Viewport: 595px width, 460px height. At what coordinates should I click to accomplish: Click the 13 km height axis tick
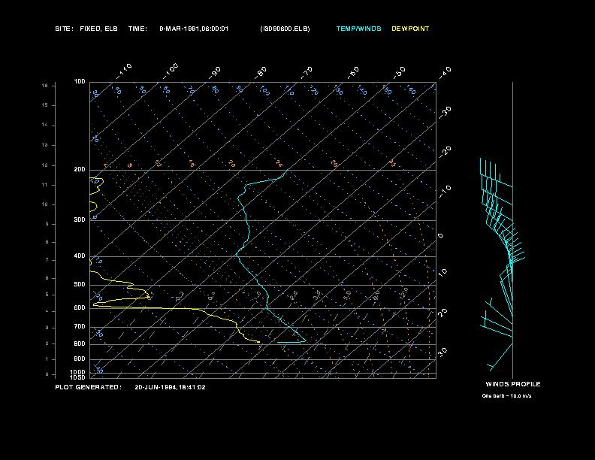(45, 145)
